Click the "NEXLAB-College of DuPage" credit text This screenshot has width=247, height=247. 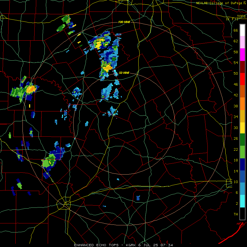click(219, 3)
